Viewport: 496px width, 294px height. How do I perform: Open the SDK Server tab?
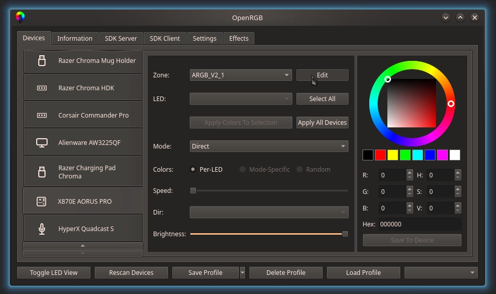(x=121, y=39)
